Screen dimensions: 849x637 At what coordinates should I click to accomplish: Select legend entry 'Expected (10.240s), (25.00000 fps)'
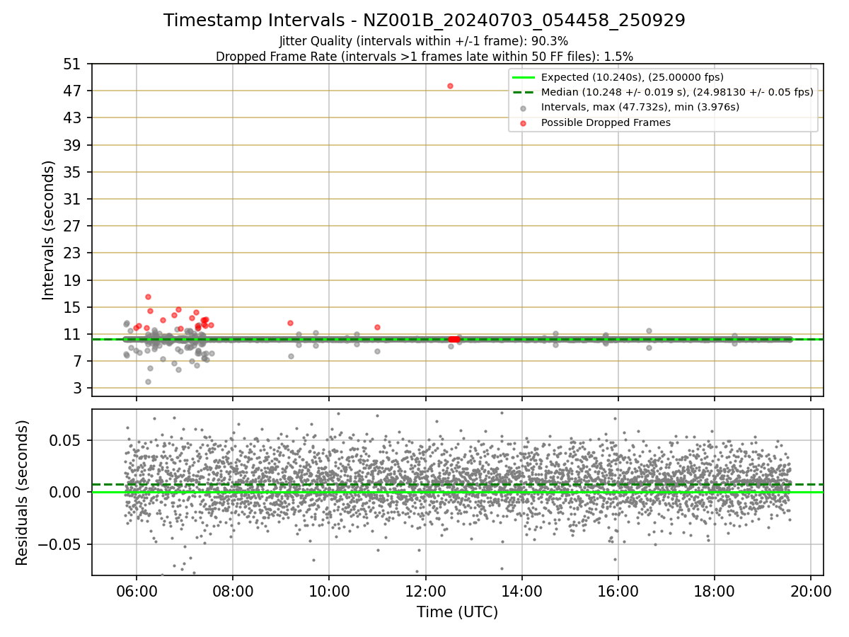(x=633, y=78)
